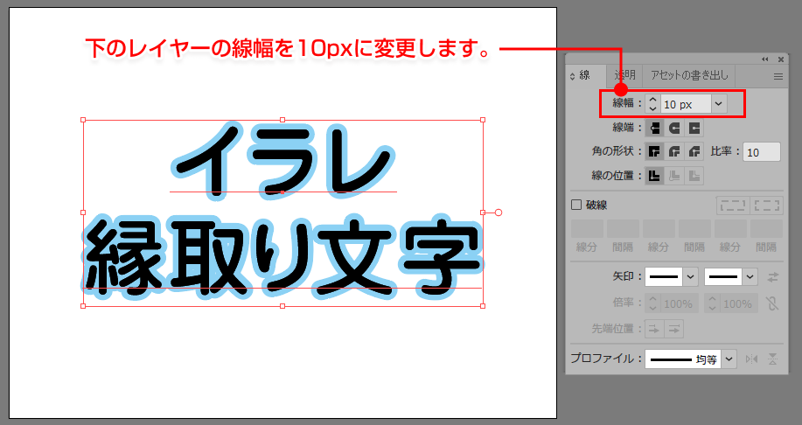The width and height of the screenshot is (802, 425).
Task: Cycle panel view using arrows beside 線
Action: tap(572, 77)
